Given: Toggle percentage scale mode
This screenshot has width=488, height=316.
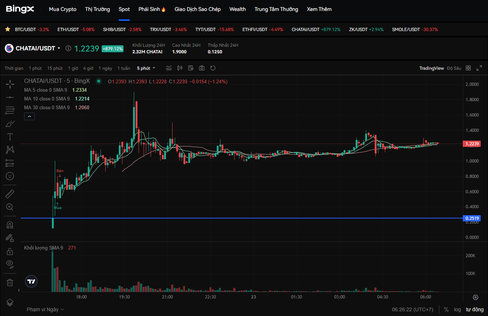Looking at the screenshot, I should pyautogui.click(x=446, y=309).
